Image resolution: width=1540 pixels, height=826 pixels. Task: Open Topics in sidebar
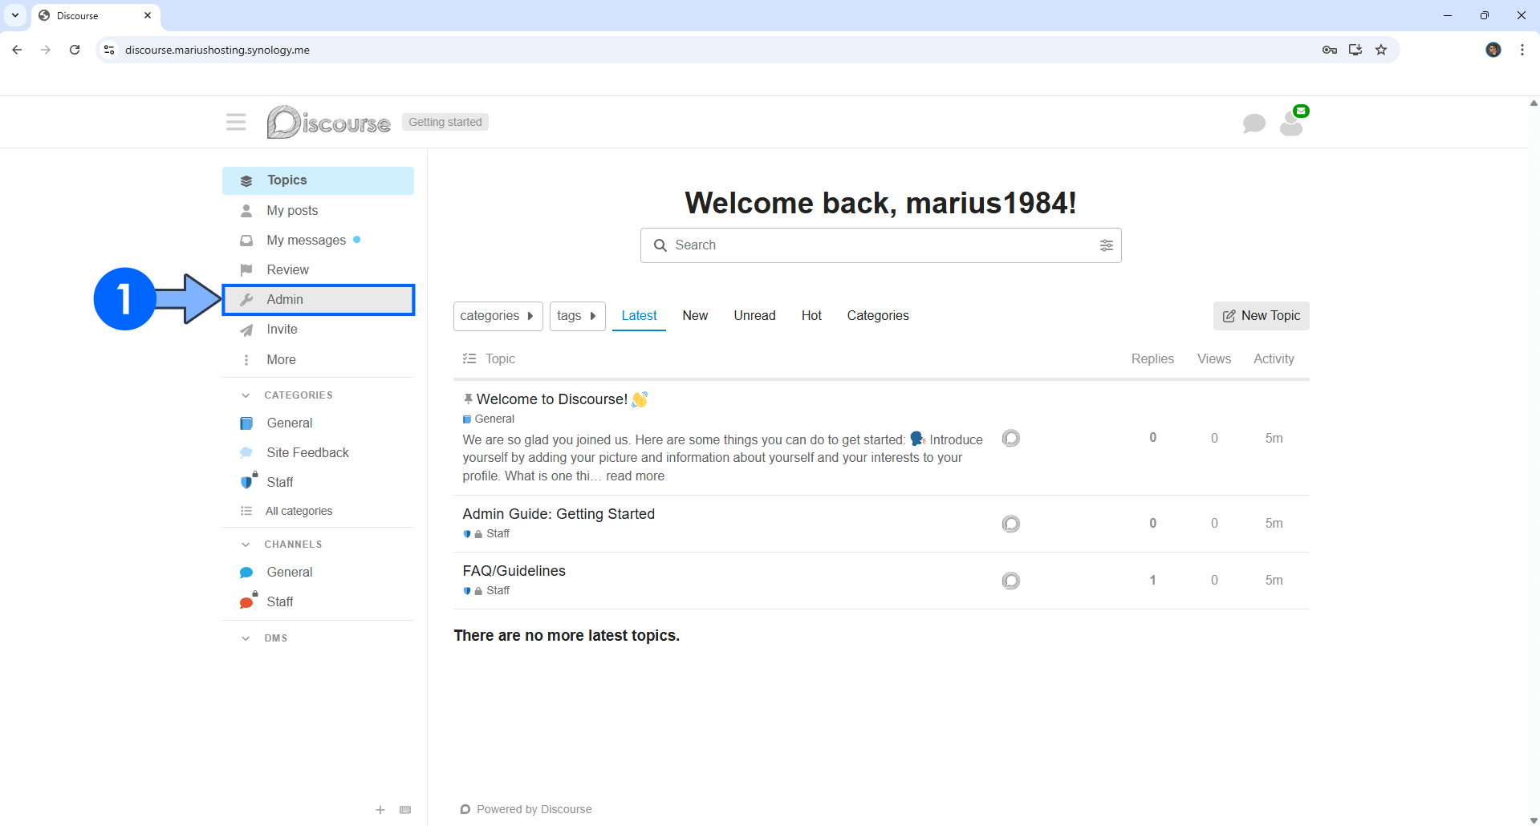318,180
